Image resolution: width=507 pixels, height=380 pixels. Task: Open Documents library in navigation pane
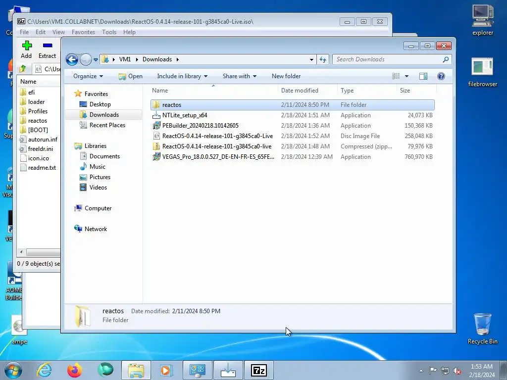point(104,156)
